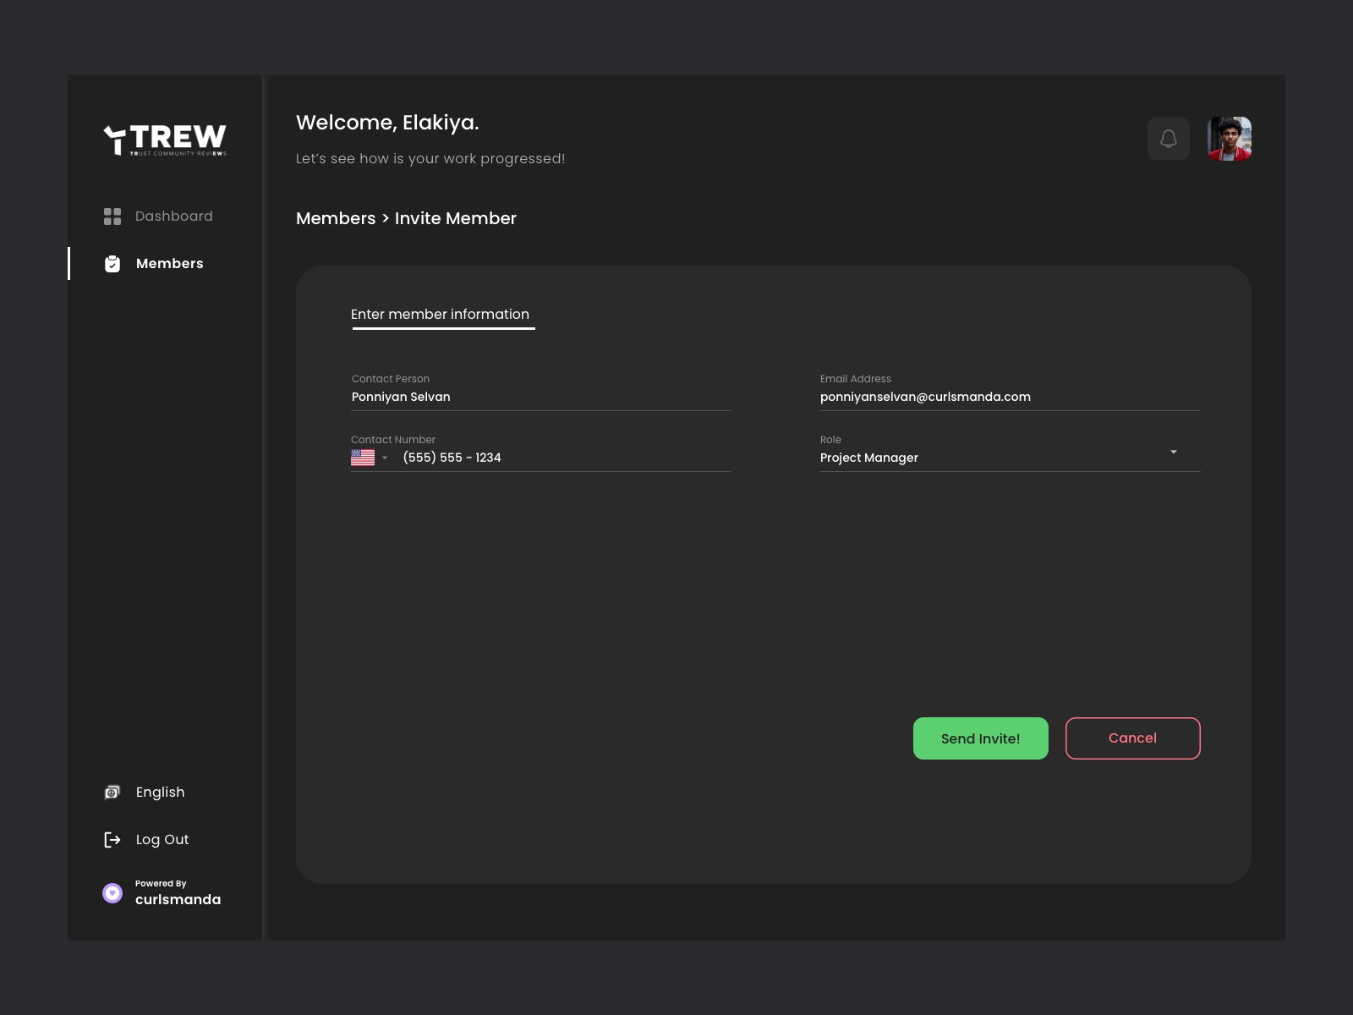Click the Invite Member breadcrumb
The height and width of the screenshot is (1015, 1353).
coord(456,218)
